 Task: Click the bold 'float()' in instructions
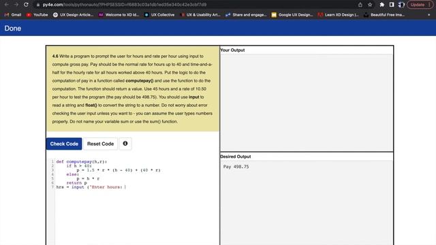click(x=91, y=105)
